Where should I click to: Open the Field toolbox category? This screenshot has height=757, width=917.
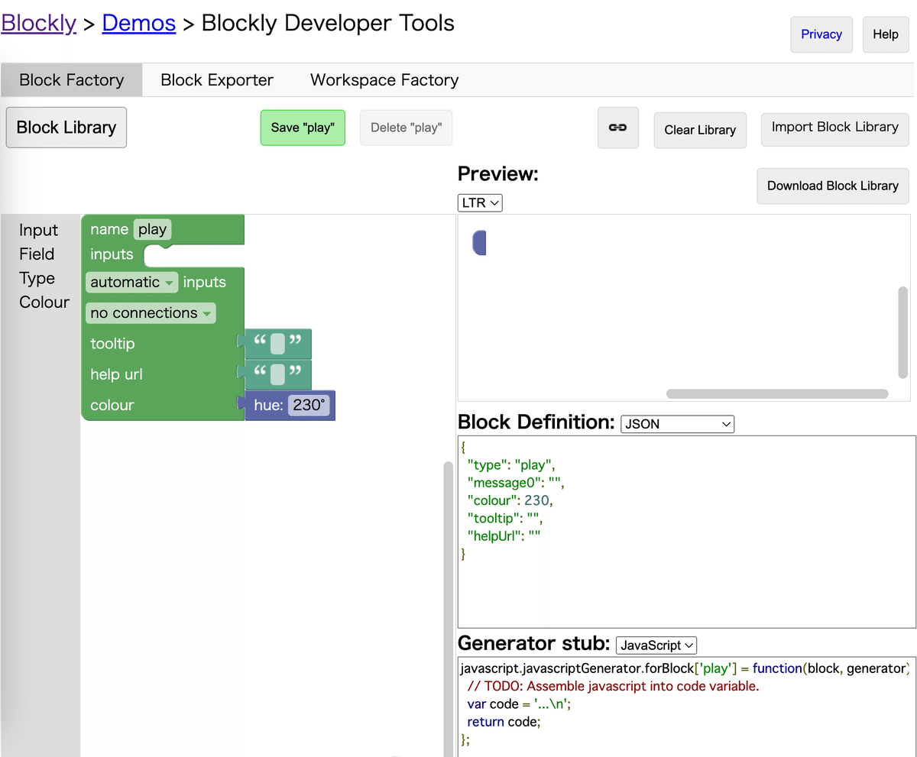pos(37,254)
